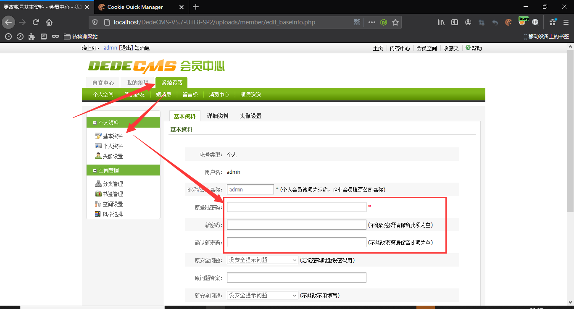Click the admin username link in greeting
Screen dimensions: 574x309
pyautogui.click(x=110, y=48)
